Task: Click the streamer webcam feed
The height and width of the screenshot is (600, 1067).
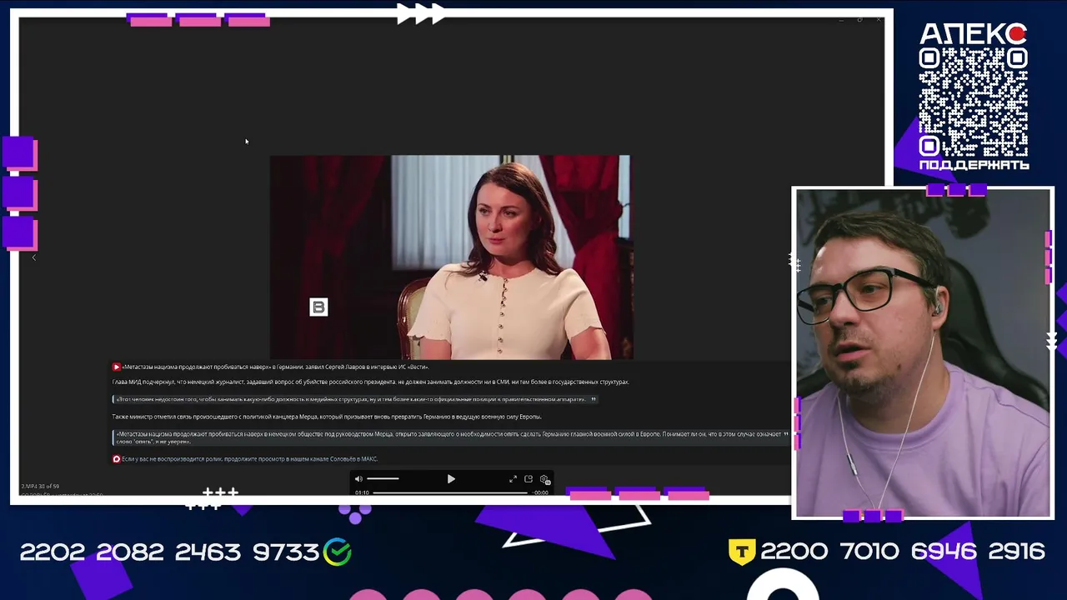Action: tap(924, 353)
